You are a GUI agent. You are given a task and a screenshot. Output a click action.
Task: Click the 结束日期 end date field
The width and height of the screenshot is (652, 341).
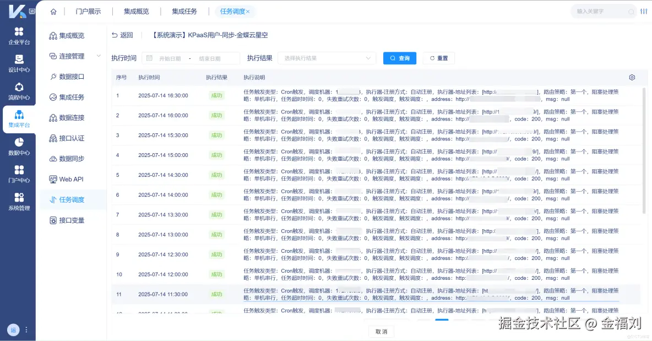[210, 58]
